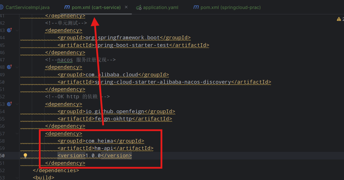The image size is (344, 180).
Task: Click the Spring config icon on application.yaml tab
Action: [139, 7]
